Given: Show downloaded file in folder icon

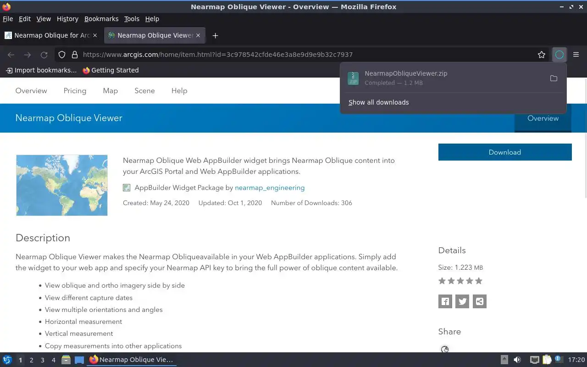Looking at the screenshot, I should (554, 78).
